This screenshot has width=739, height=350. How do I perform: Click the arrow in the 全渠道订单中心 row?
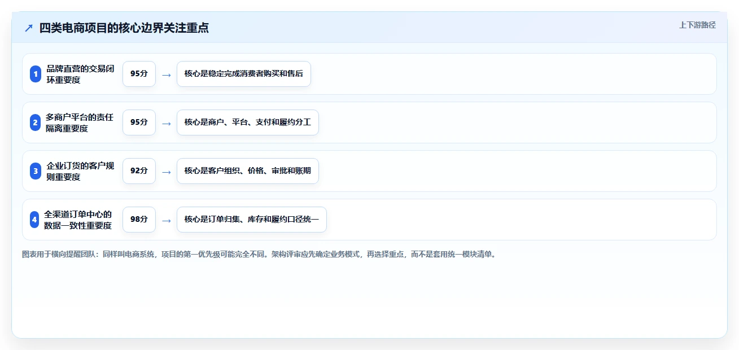coord(166,220)
